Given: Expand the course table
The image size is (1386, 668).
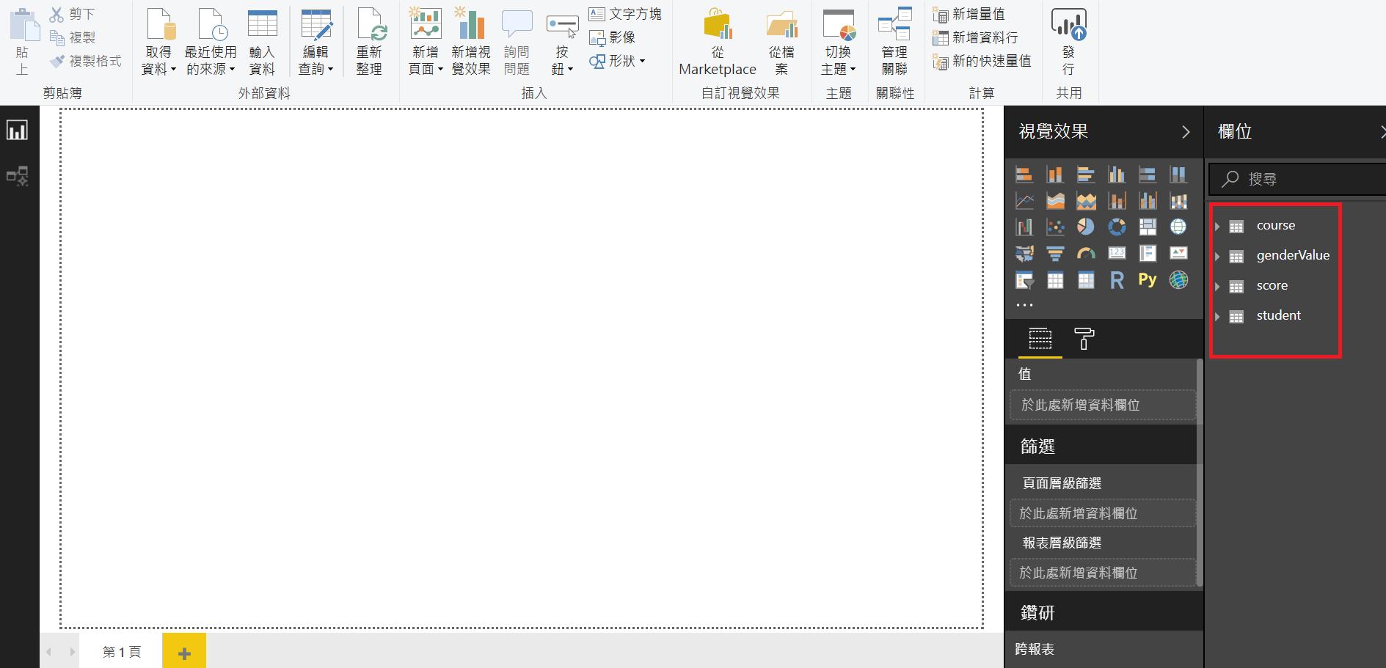Looking at the screenshot, I should point(1217,226).
